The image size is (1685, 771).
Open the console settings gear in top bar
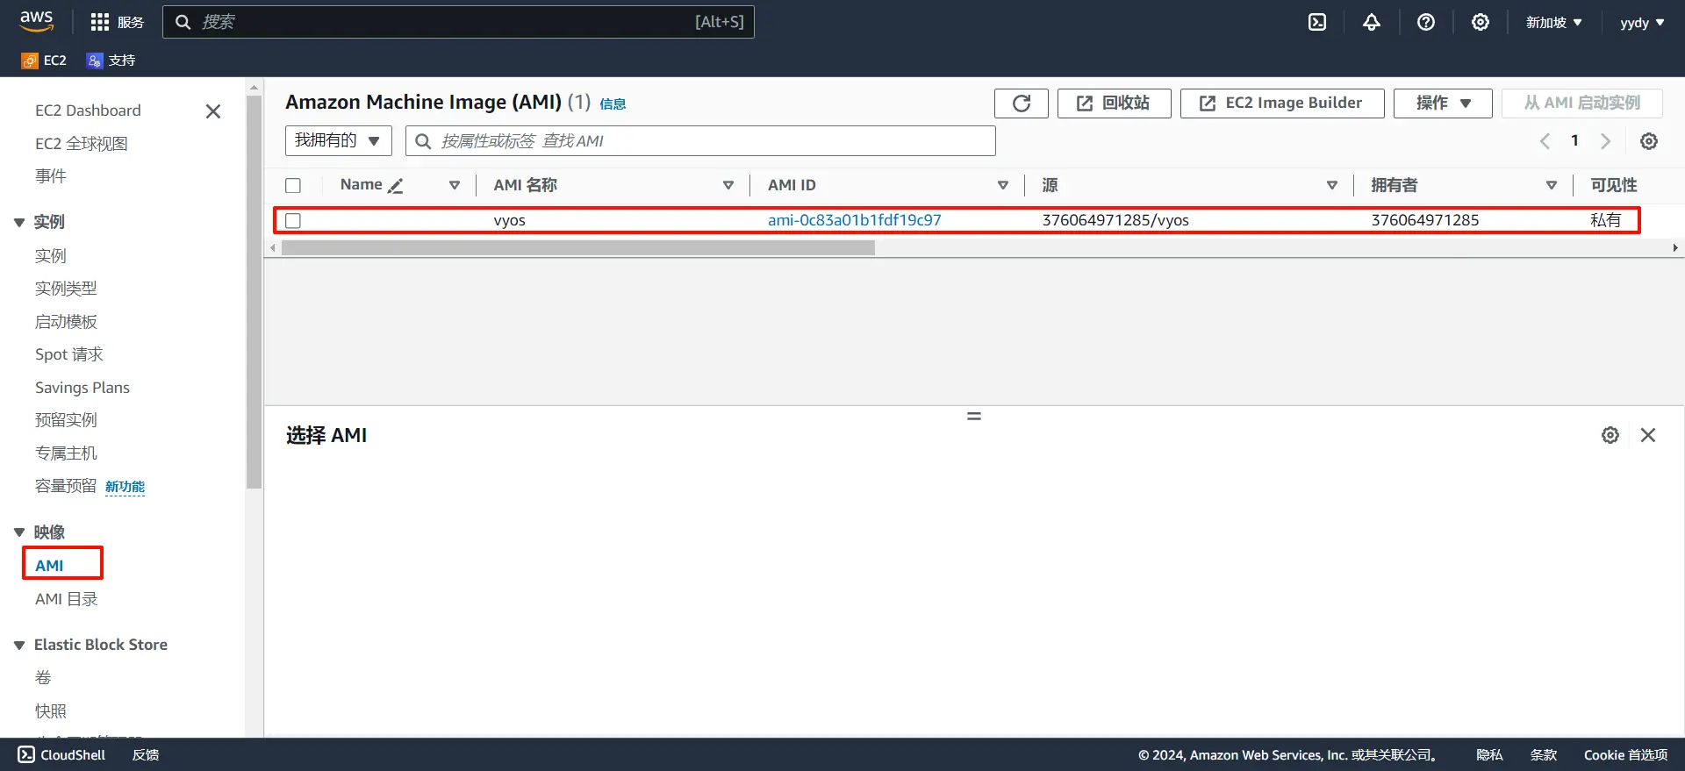(x=1481, y=22)
